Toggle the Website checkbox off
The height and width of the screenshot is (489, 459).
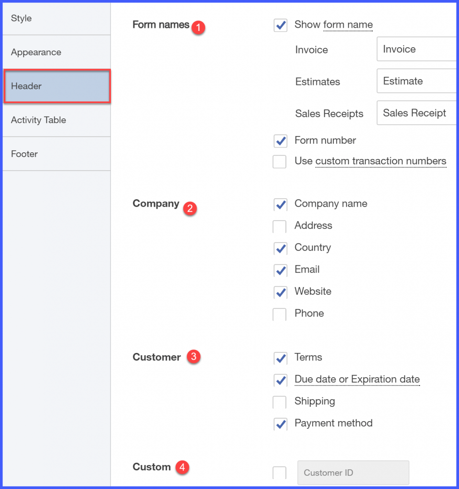(x=280, y=292)
